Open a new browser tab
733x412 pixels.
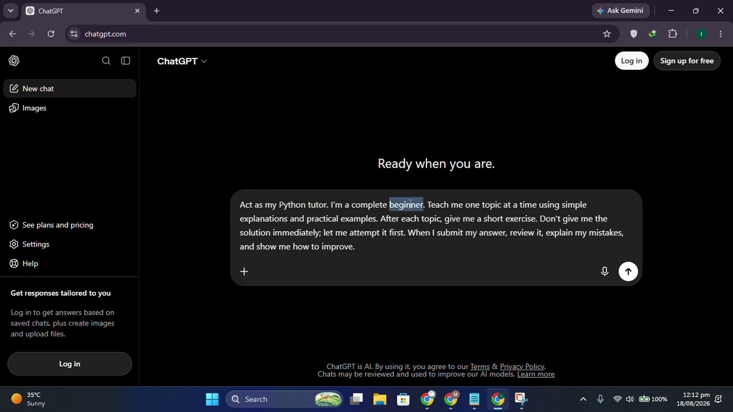coord(156,11)
